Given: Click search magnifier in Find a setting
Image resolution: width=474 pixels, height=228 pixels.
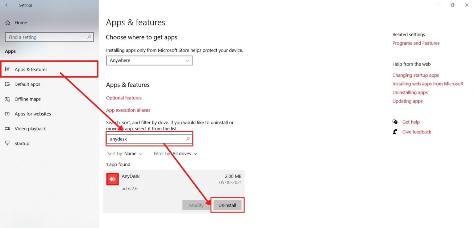Looking at the screenshot, I should click(x=89, y=37).
